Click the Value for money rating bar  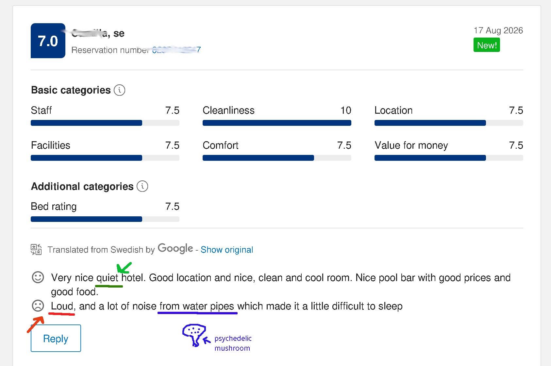pyautogui.click(x=449, y=158)
